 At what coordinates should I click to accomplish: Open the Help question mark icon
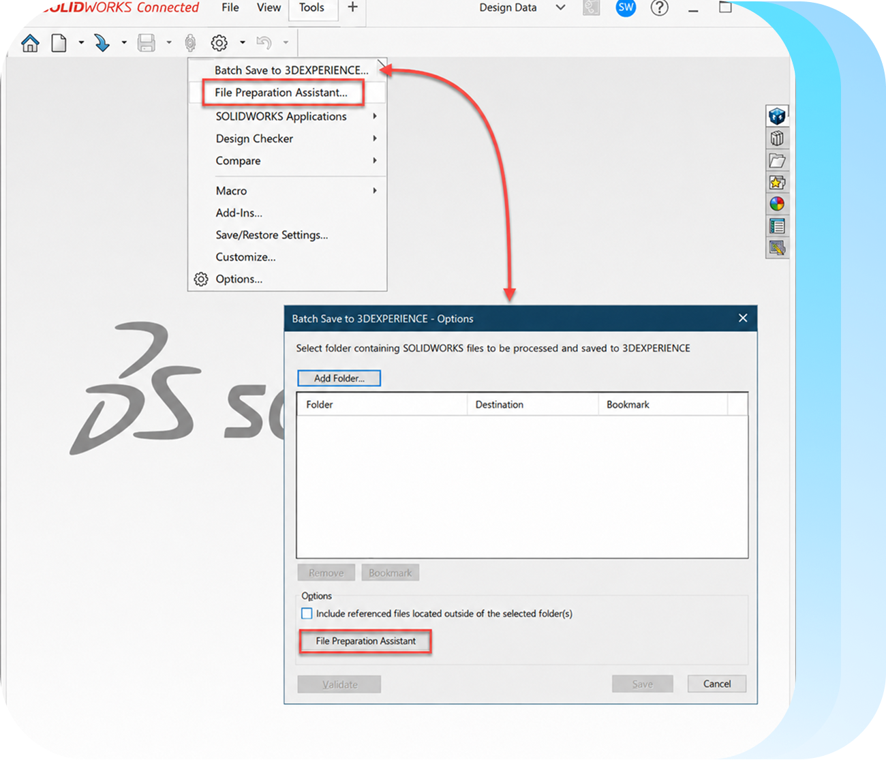tap(659, 8)
